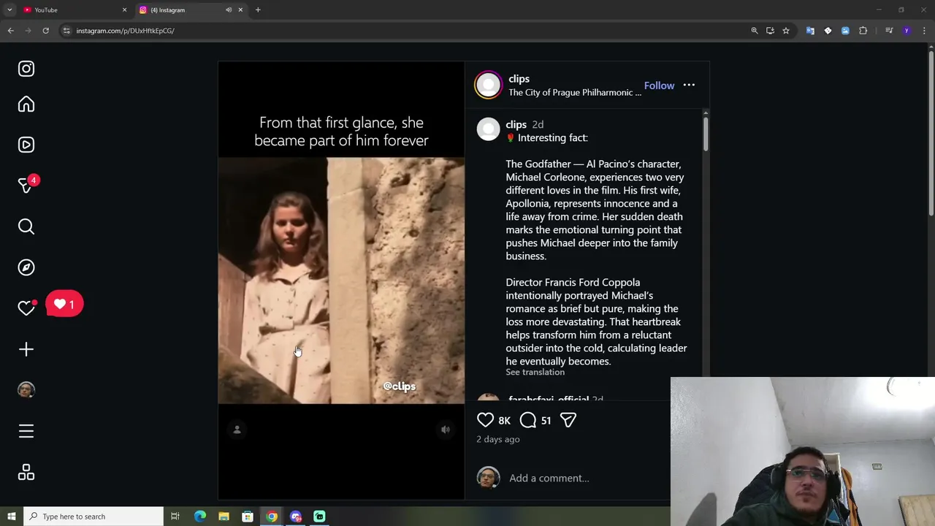The height and width of the screenshot is (526, 935).
Task: Follow the clips account
Action: (x=659, y=85)
